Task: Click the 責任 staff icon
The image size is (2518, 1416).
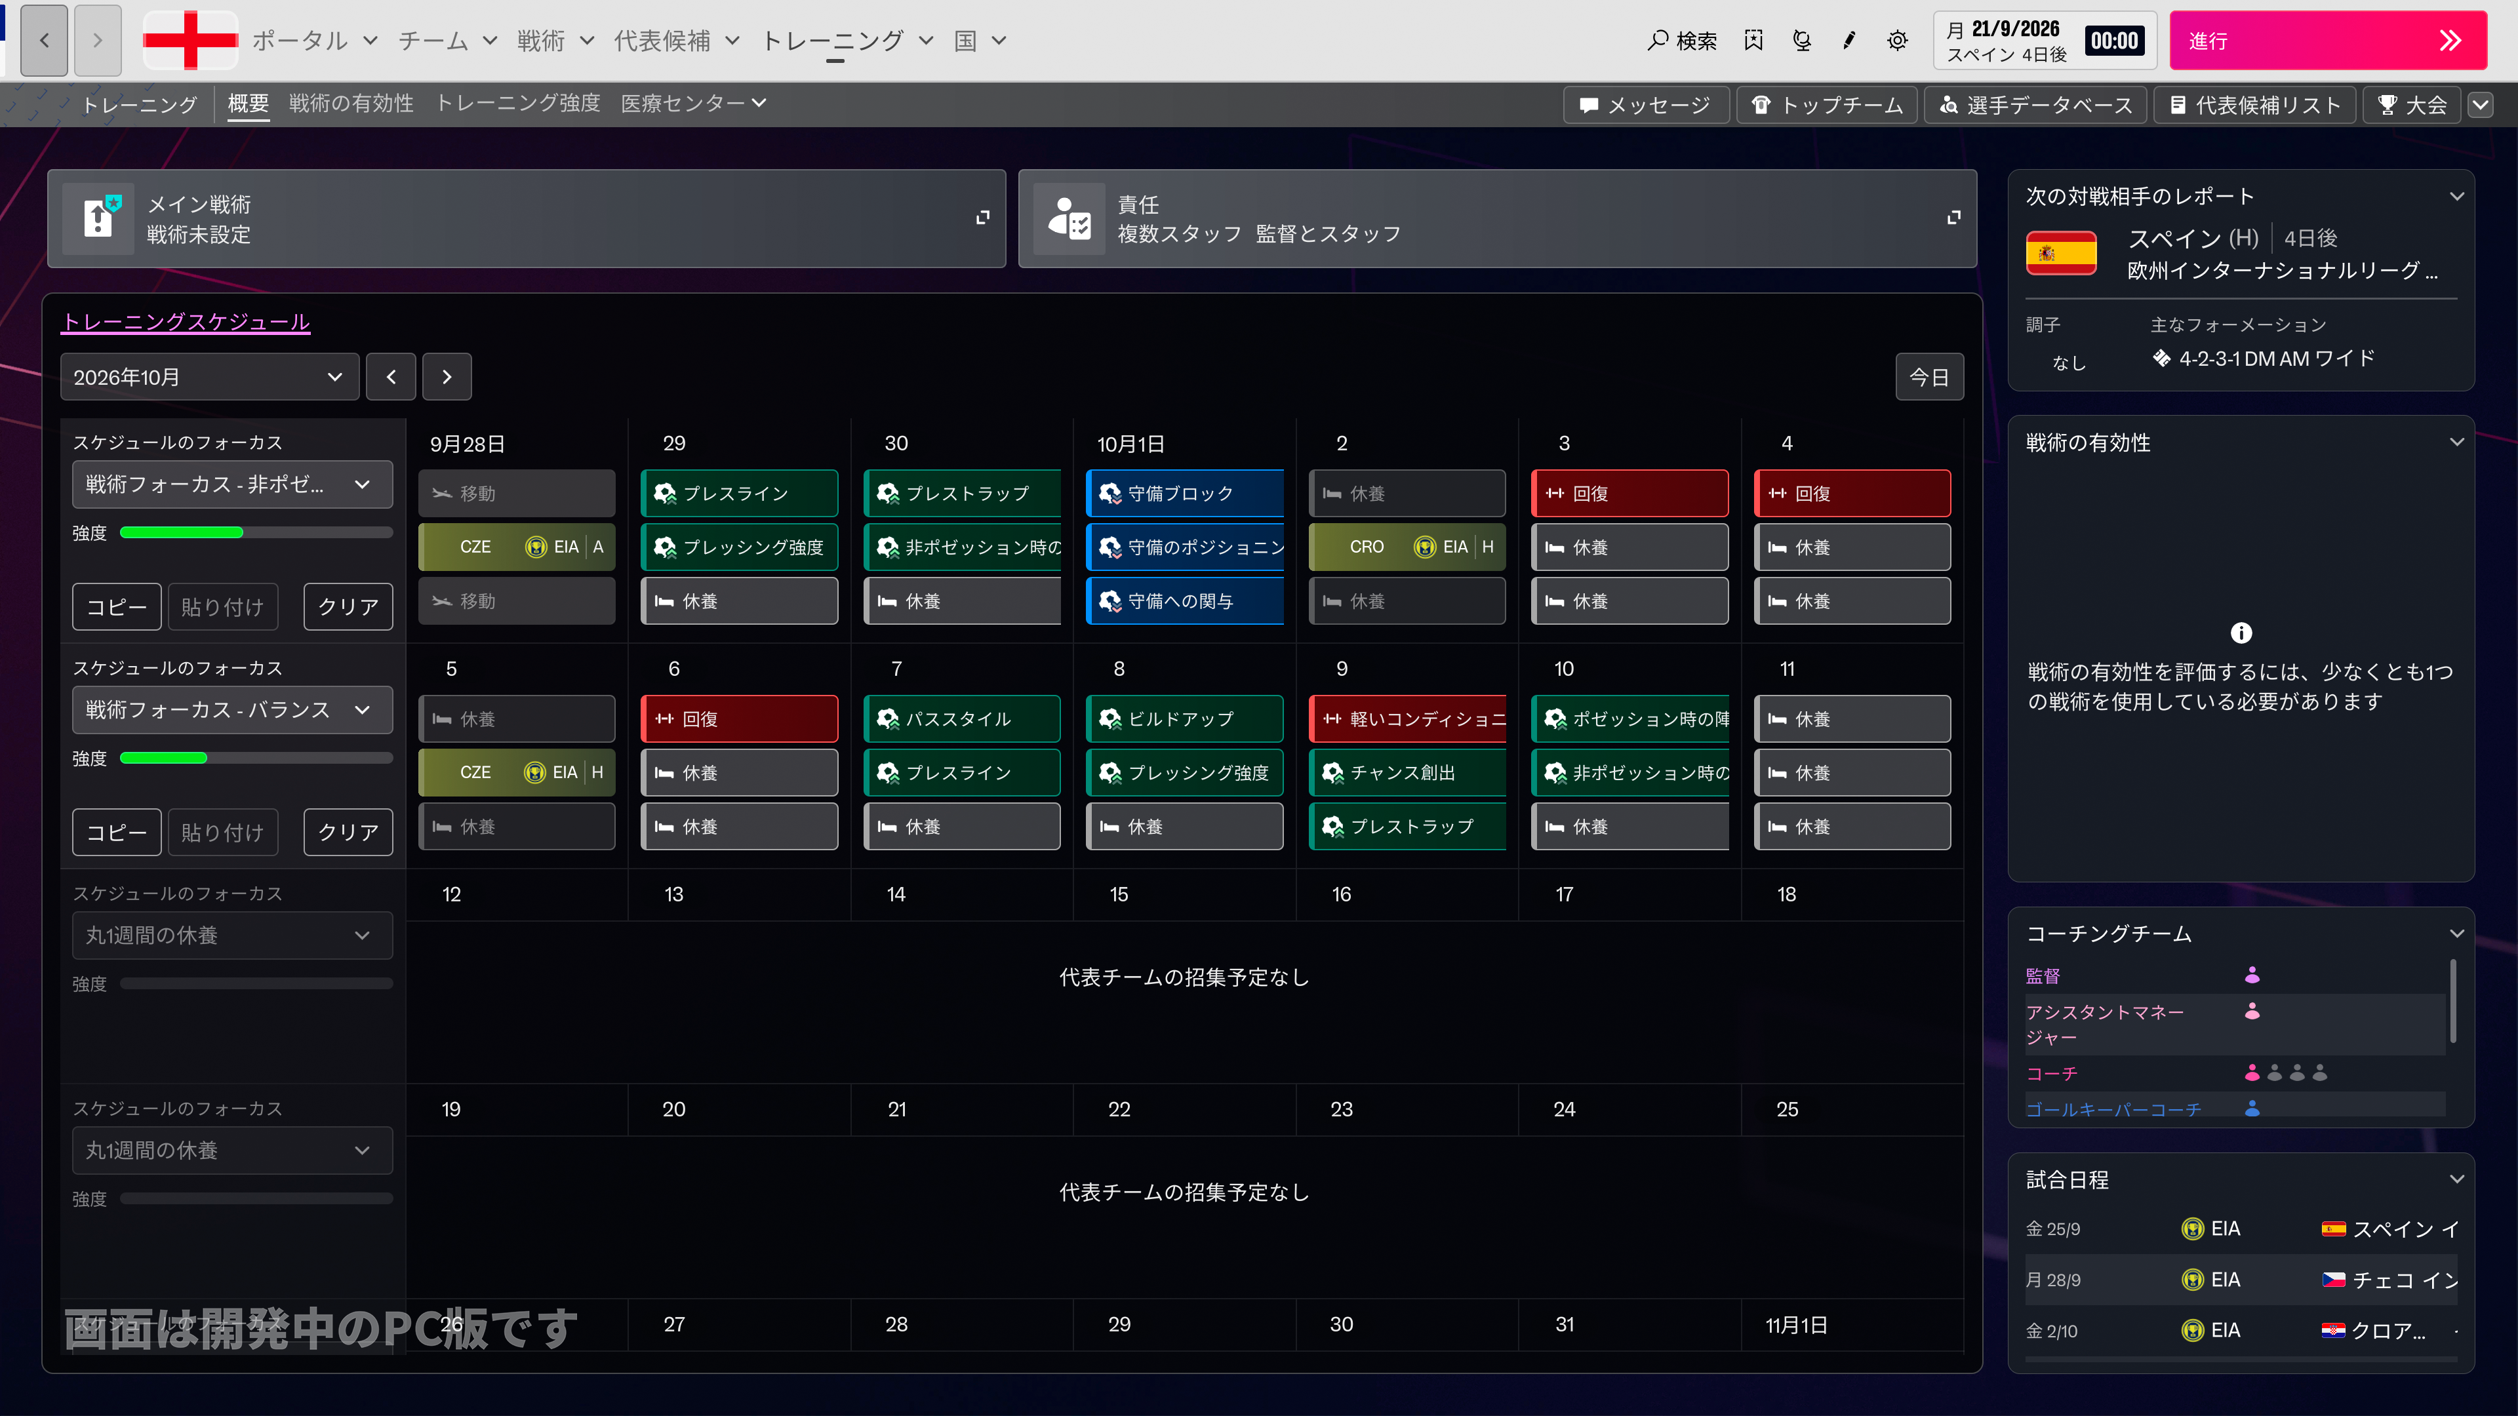Action: click(1069, 219)
